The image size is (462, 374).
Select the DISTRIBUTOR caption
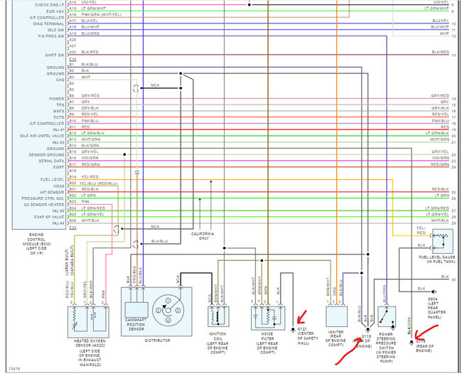157,341
